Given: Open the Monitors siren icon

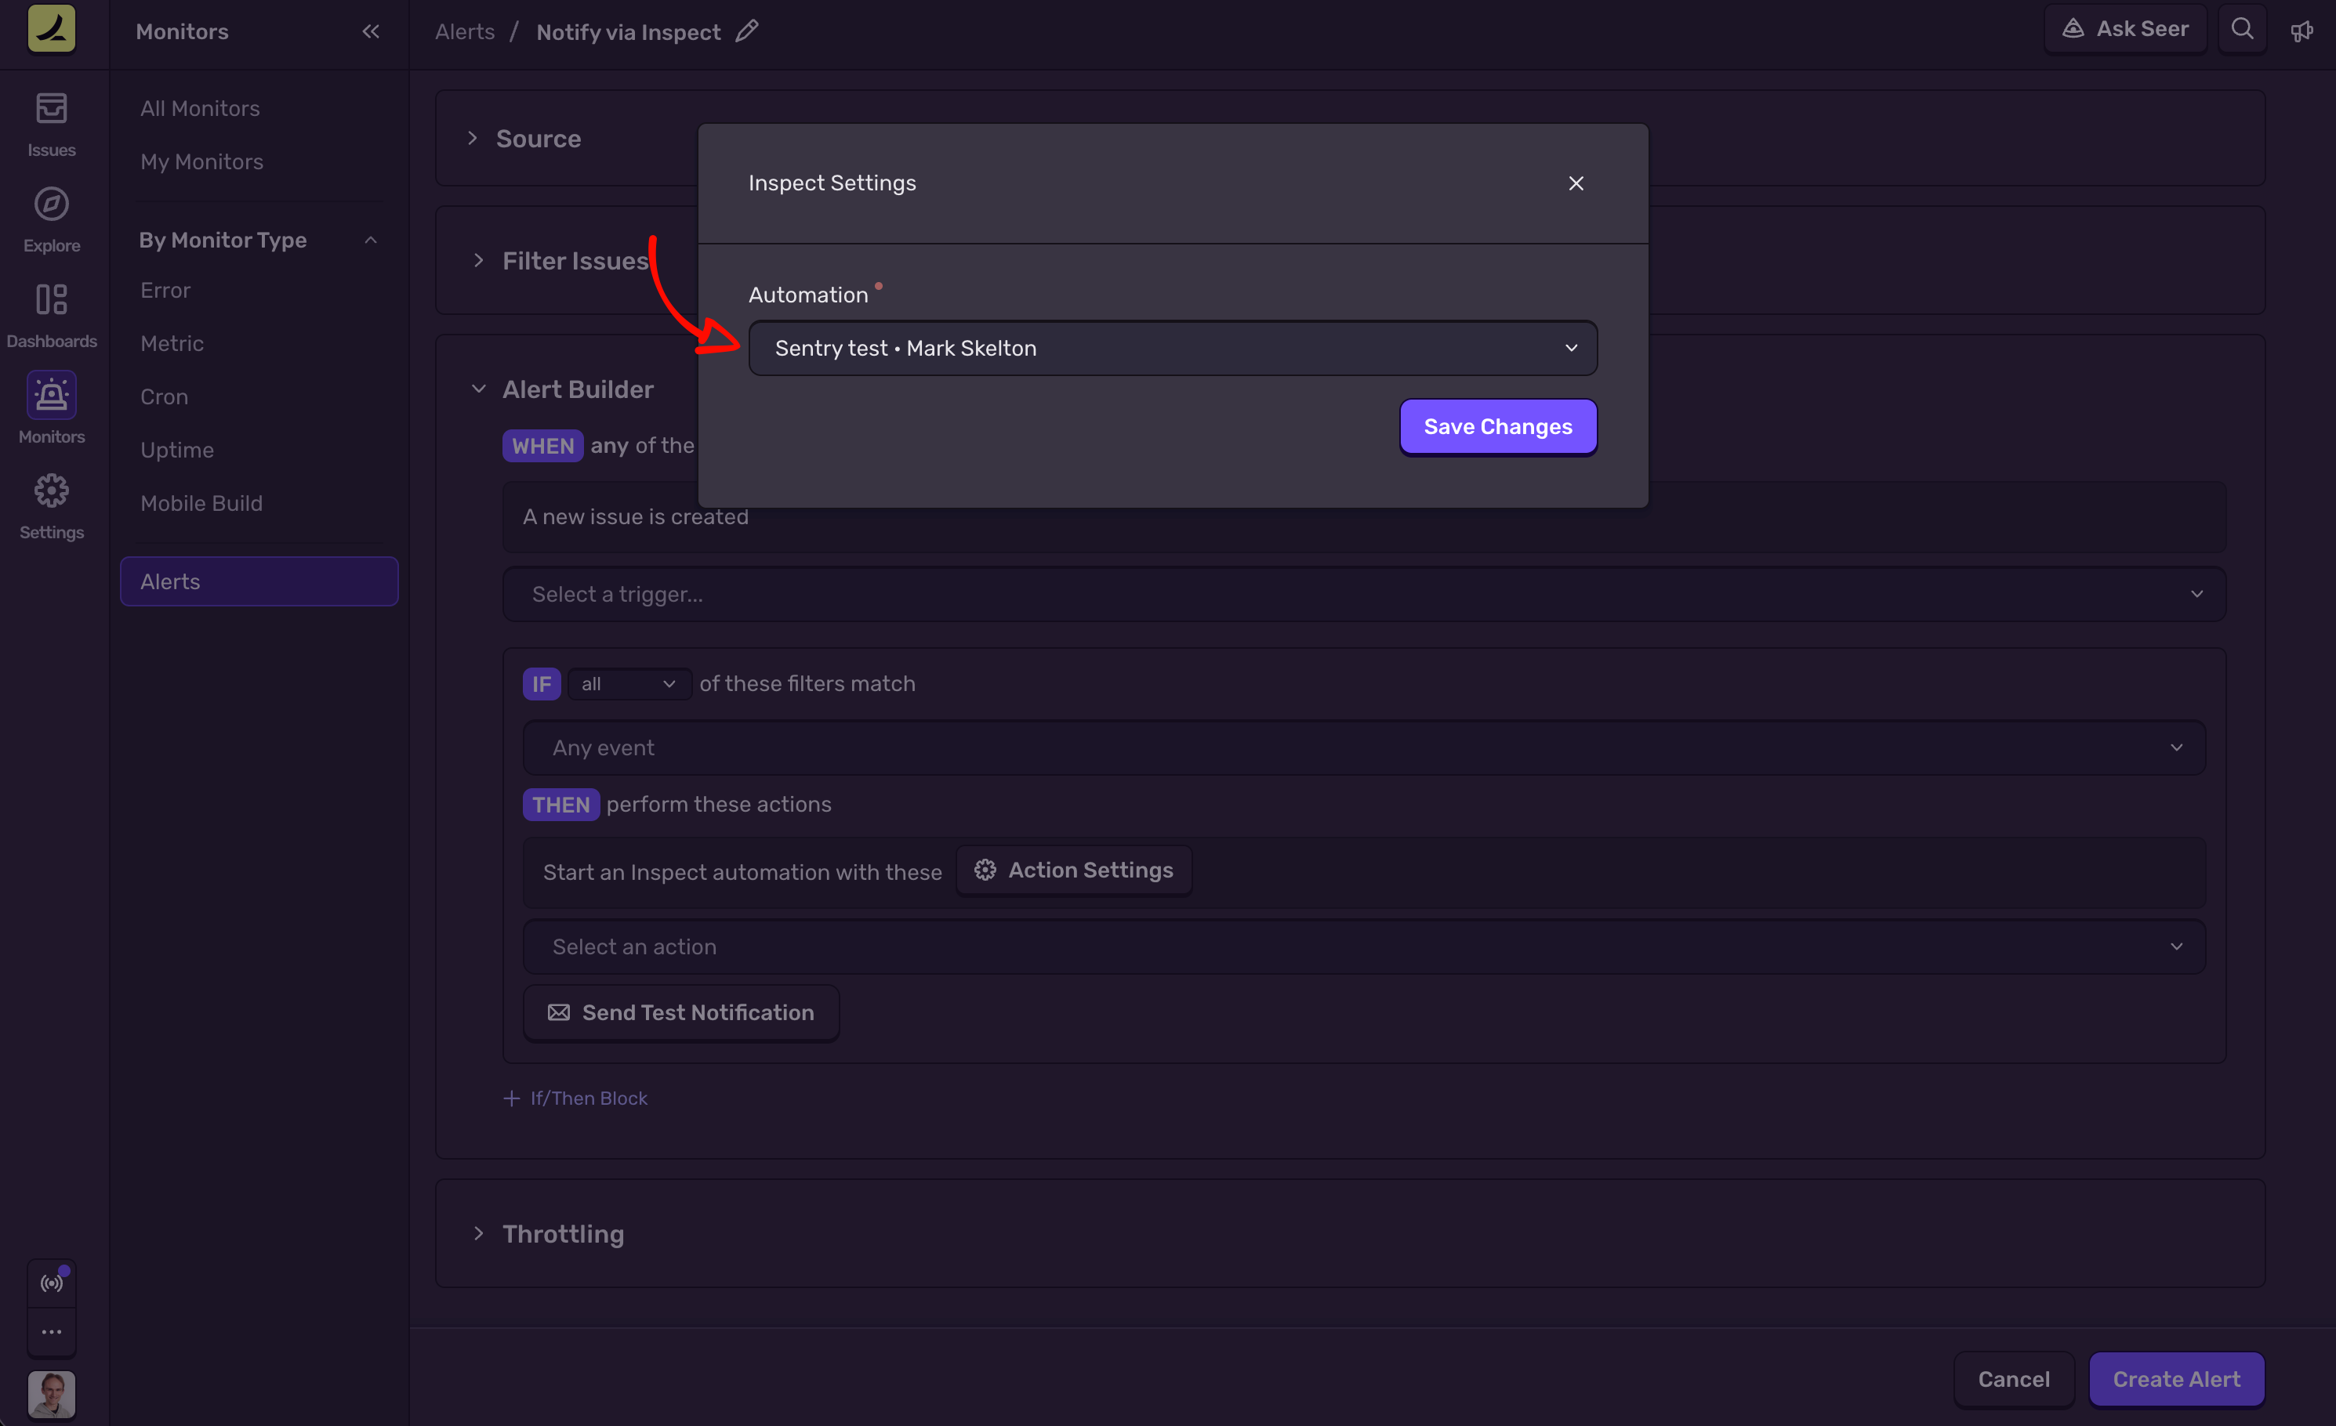Looking at the screenshot, I should coord(51,395).
